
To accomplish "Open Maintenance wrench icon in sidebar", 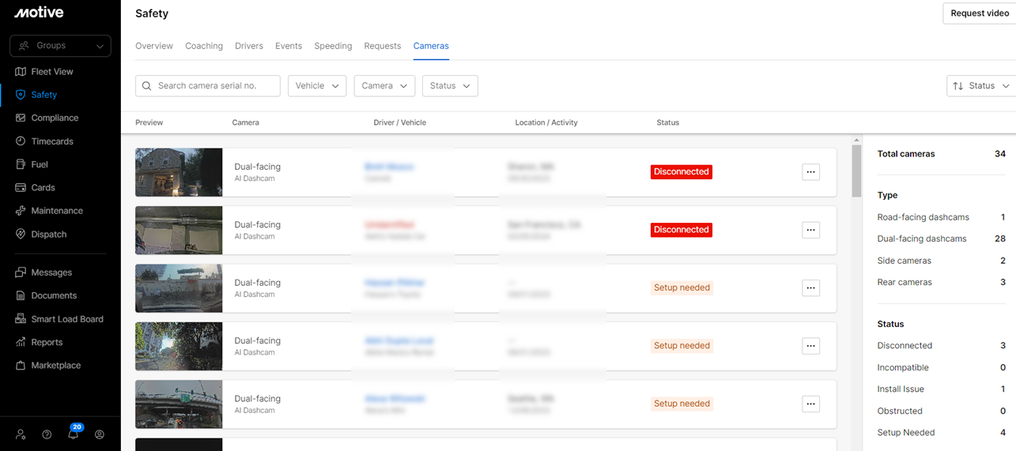I will (x=21, y=211).
